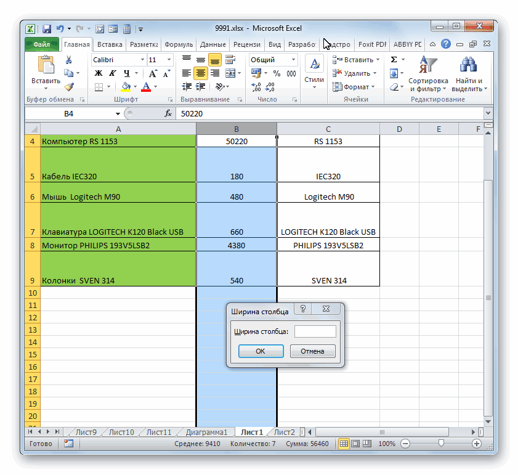Click the Save icon in quick access toolbar

47,29
